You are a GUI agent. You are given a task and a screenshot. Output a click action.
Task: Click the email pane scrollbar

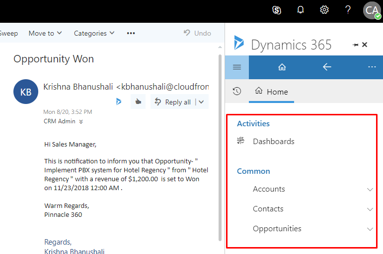click(x=220, y=148)
